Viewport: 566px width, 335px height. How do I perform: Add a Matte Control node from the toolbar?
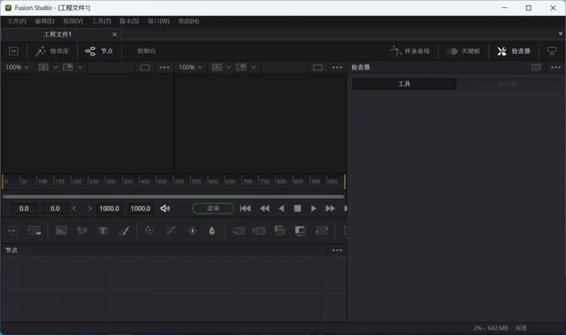click(x=280, y=231)
